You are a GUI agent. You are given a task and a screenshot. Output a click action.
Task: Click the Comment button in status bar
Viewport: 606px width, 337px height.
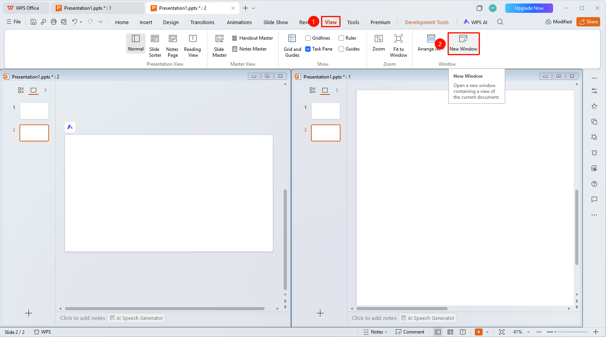click(x=410, y=332)
